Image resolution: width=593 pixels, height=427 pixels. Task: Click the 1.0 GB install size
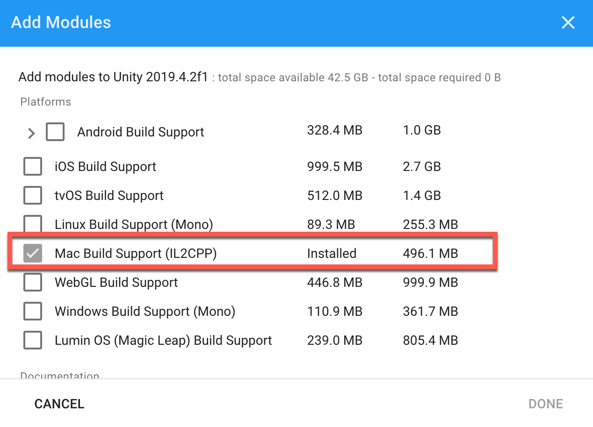point(422,130)
